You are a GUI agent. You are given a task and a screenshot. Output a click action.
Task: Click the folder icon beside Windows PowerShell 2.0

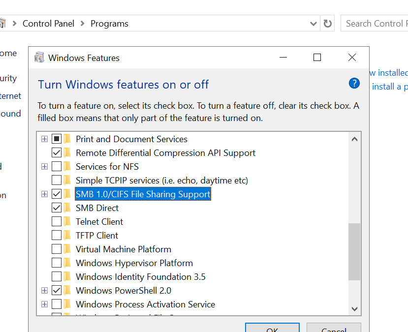66,290
